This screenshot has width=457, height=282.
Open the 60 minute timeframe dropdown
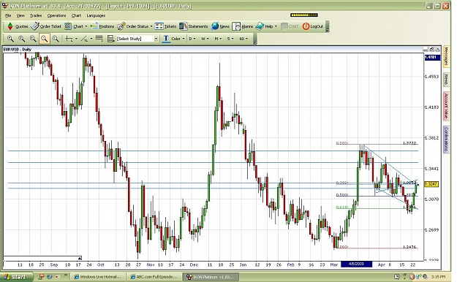tap(243, 39)
